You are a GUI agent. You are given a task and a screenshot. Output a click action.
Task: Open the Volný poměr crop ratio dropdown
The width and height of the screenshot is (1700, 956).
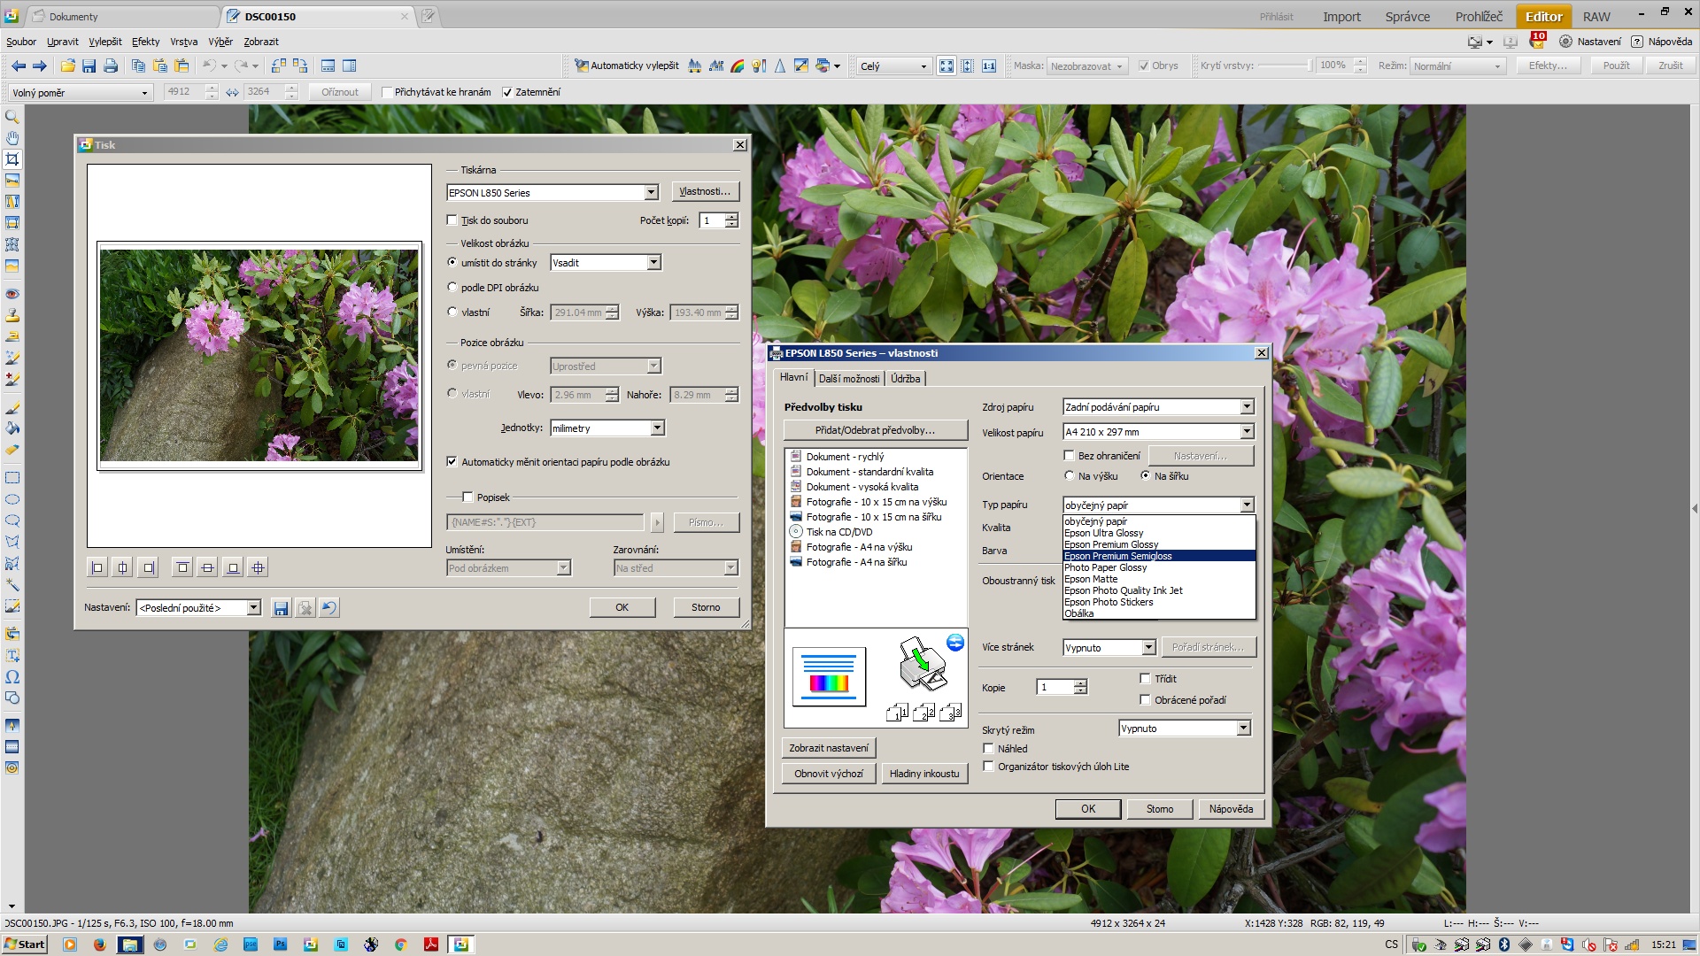coord(80,92)
